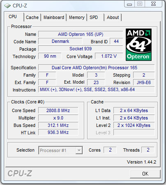This screenshot has width=166, height=185.
Task: Go to the About tab
Action: coord(113,17)
